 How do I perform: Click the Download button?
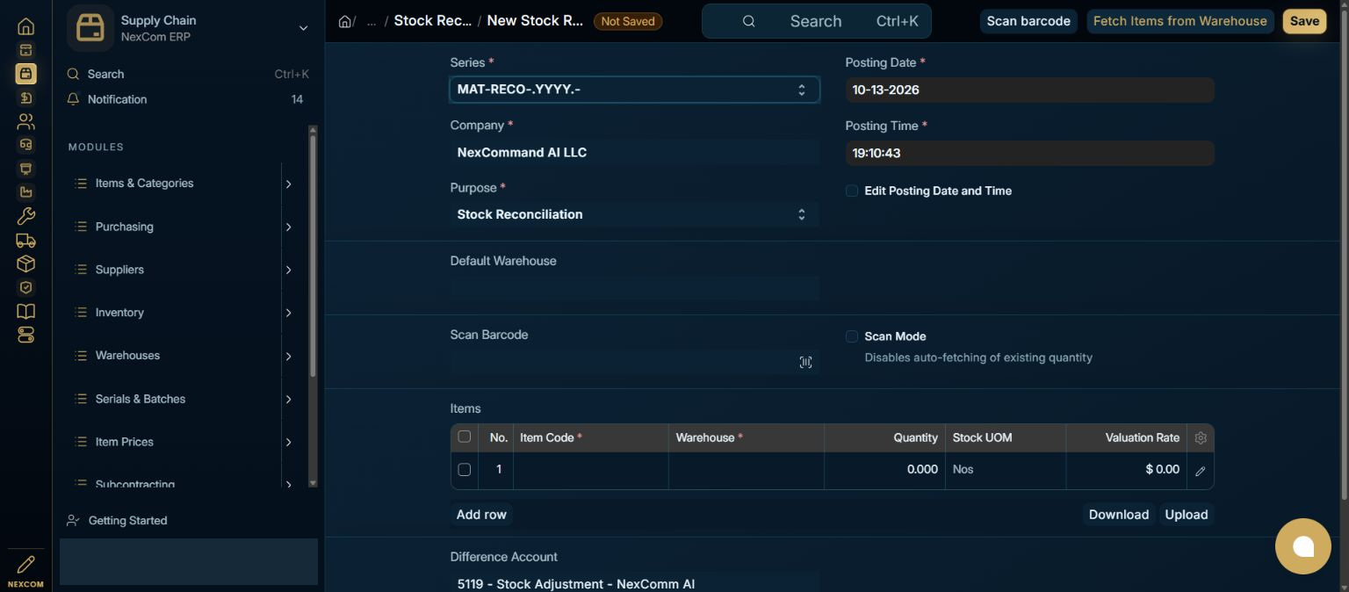(1118, 515)
